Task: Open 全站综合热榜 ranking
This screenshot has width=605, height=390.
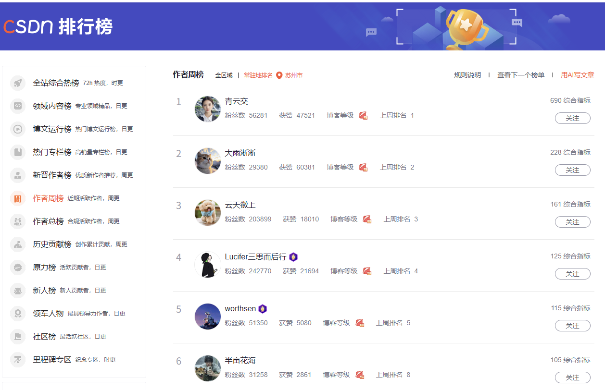Action: point(56,83)
